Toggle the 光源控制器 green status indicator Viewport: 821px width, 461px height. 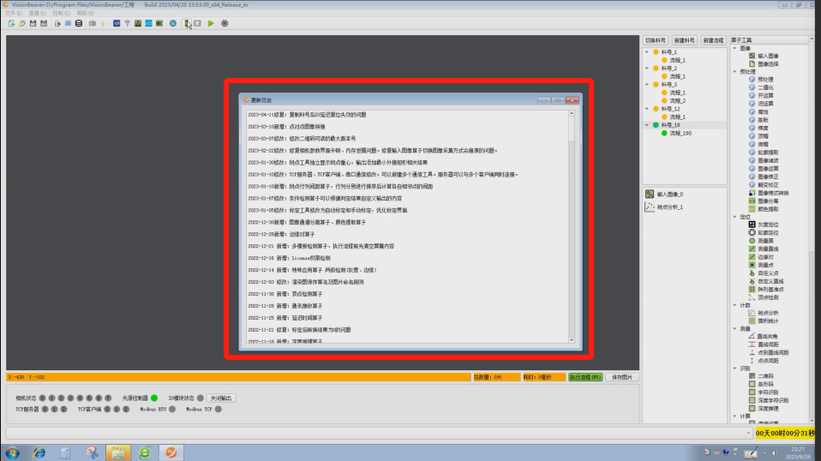pyautogui.click(x=154, y=398)
